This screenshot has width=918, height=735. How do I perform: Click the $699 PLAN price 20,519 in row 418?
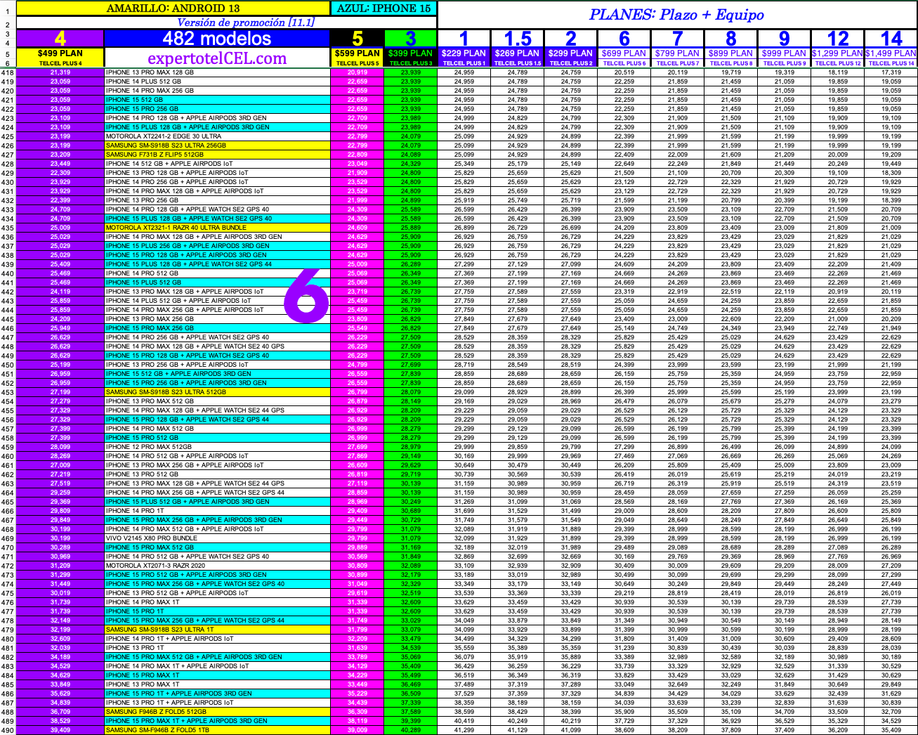click(x=624, y=72)
